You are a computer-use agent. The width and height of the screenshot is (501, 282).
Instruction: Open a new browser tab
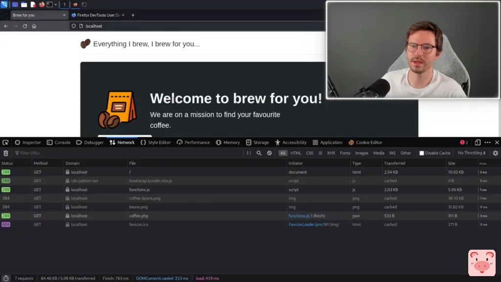(133, 15)
